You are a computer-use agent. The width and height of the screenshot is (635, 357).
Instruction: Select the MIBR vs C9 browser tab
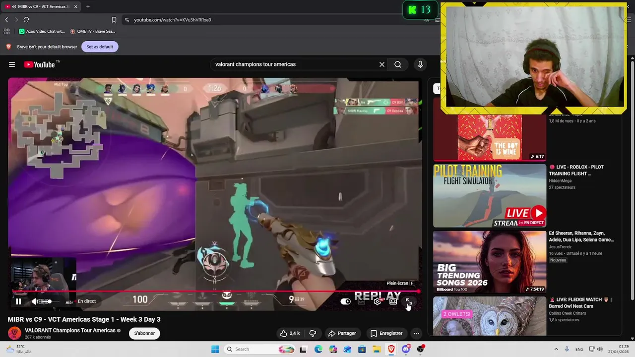41,6
